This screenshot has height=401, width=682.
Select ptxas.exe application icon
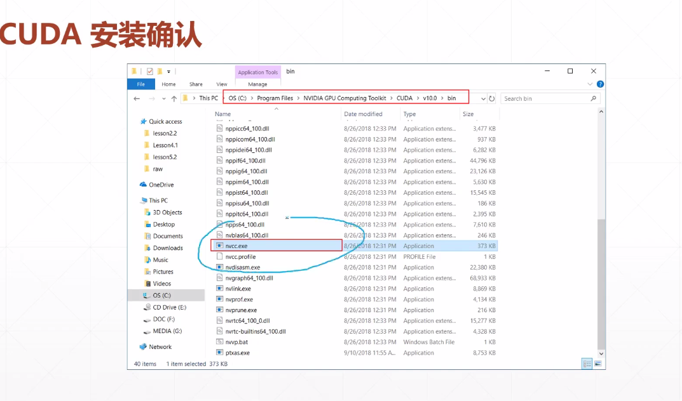[x=220, y=352]
